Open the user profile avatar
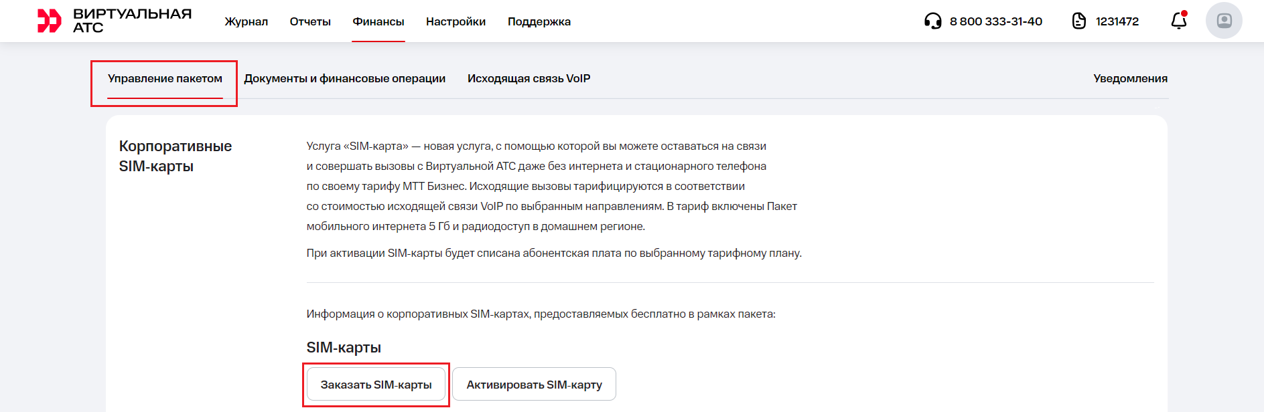 point(1224,21)
